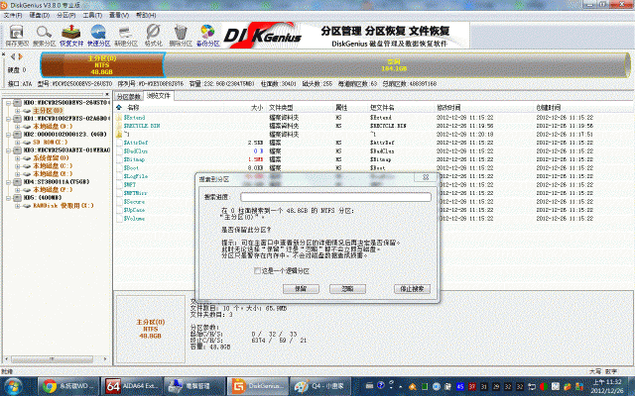Open the Disk (硬盘) menu
The height and width of the screenshot is (396, 635).
(40, 15)
